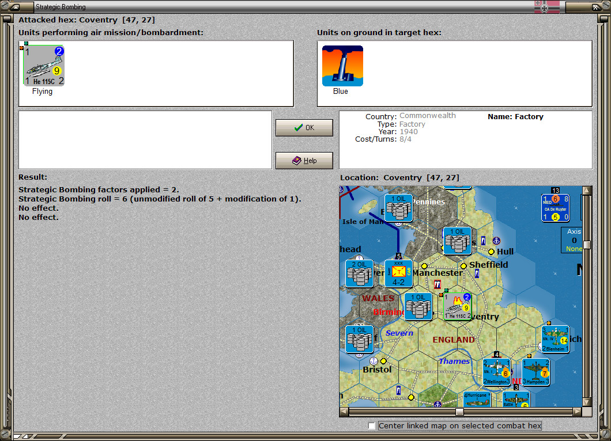611x441 pixels.
Task: Click the Blue factory target icon
Action: [342, 66]
